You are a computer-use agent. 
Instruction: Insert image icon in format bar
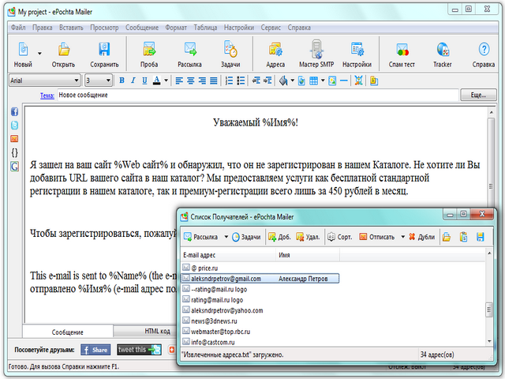pos(332,81)
